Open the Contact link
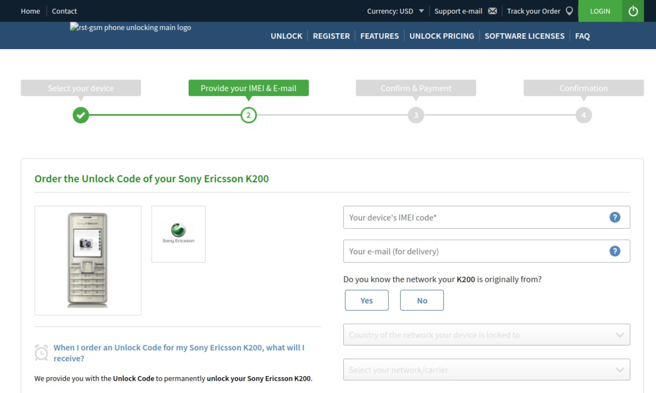This screenshot has width=656, height=393. pyautogui.click(x=64, y=11)
